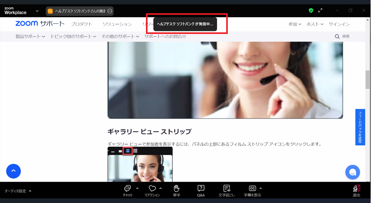Viewport: 371px width, 203px height.
Task: Open the Chat panel icon
Action: (x=127, y=188)
